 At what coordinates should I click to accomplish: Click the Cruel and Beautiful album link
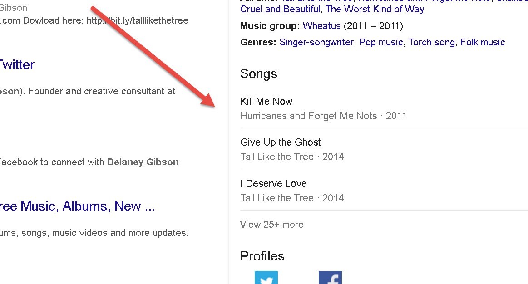[x=279, y=9]
